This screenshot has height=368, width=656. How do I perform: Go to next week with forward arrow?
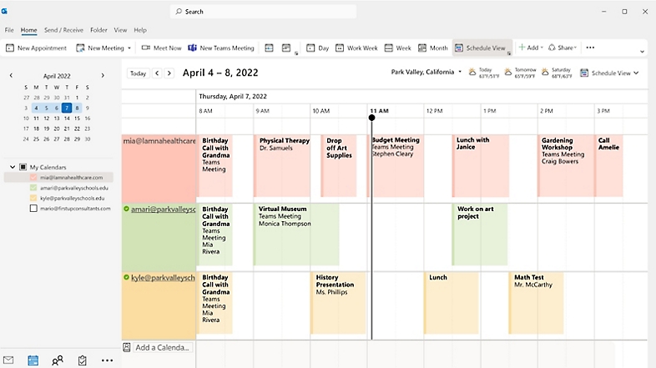tap(169, 73)
